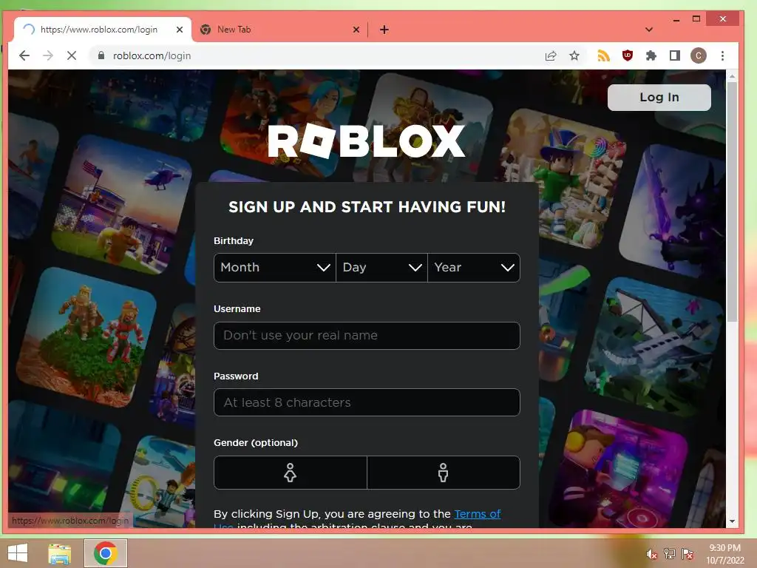757x568 pixels.
Task: Click the browser forward arrow
Action: [48, 55]
